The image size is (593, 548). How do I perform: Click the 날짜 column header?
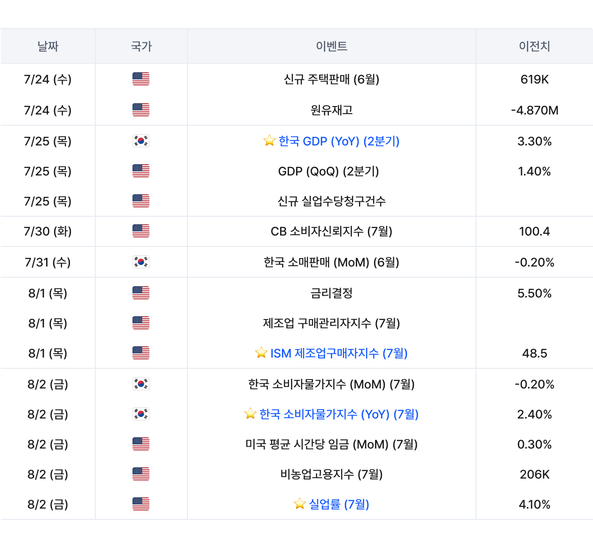coord(48,46)
